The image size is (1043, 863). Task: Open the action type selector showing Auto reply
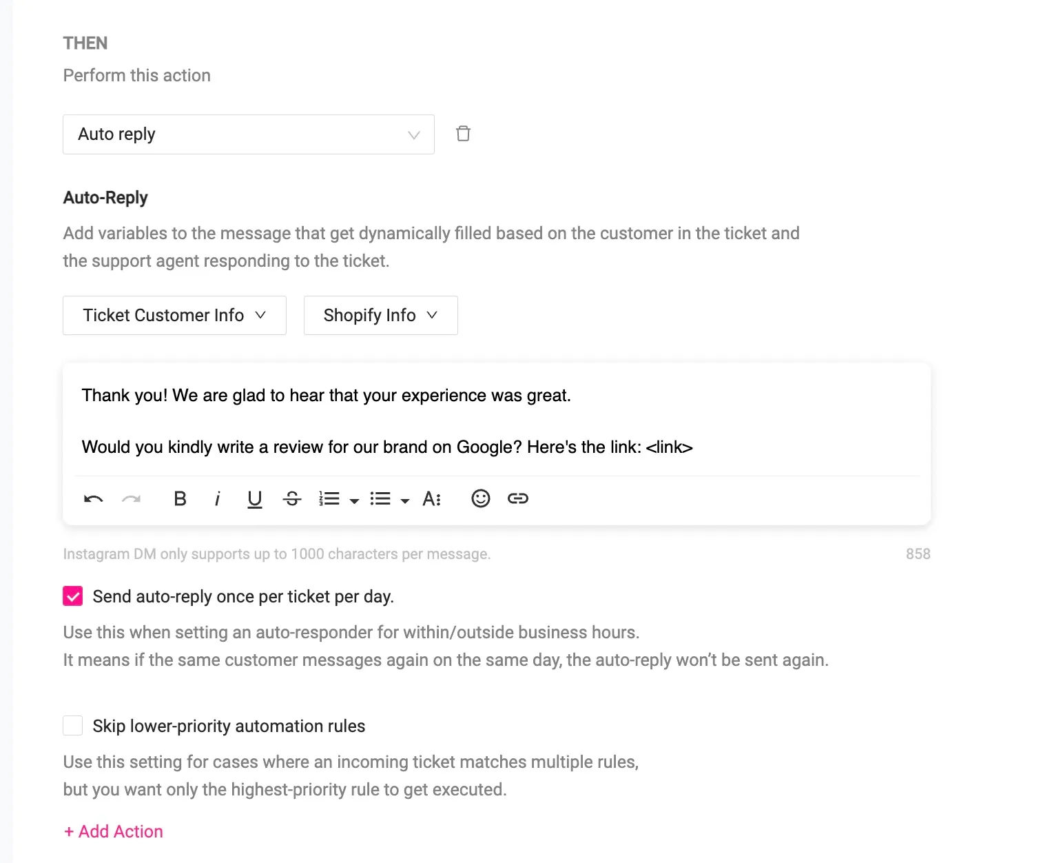point(248,134)
